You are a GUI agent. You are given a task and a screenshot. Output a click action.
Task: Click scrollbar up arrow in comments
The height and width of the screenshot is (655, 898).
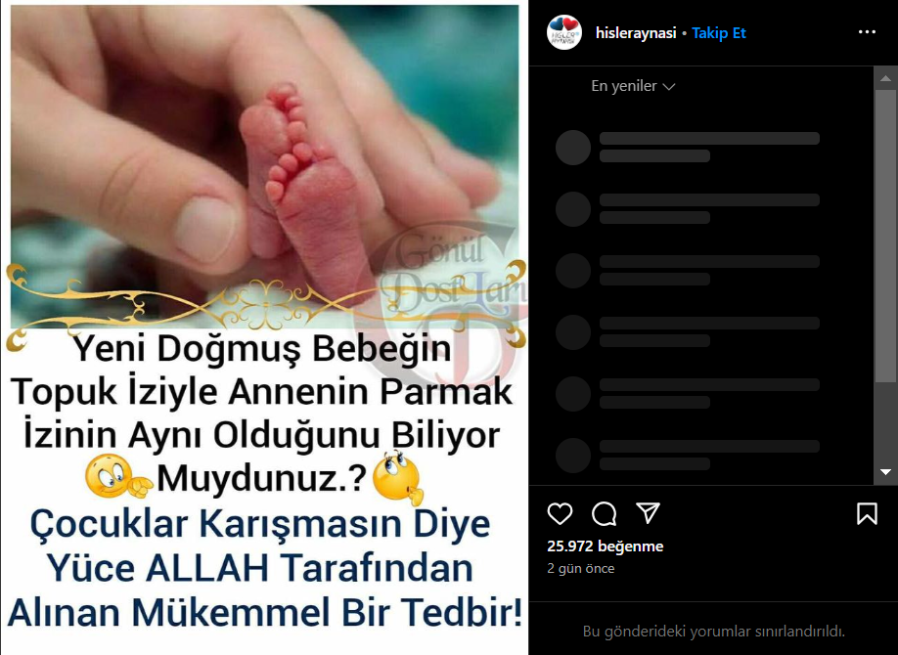886,78
